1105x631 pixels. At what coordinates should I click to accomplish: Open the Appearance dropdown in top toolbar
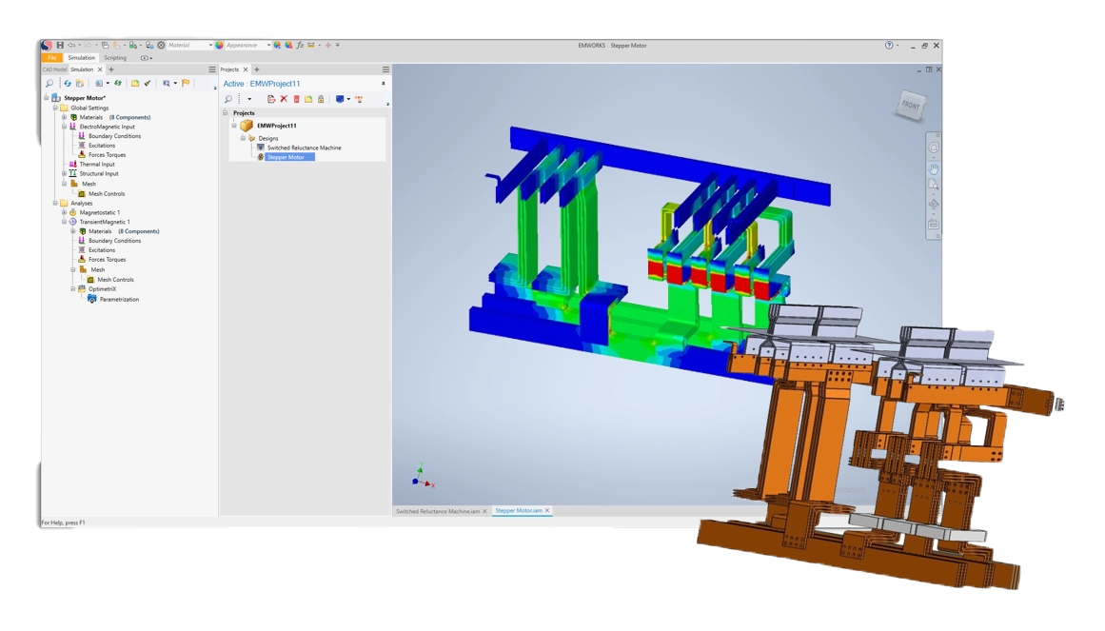[266, 45]
